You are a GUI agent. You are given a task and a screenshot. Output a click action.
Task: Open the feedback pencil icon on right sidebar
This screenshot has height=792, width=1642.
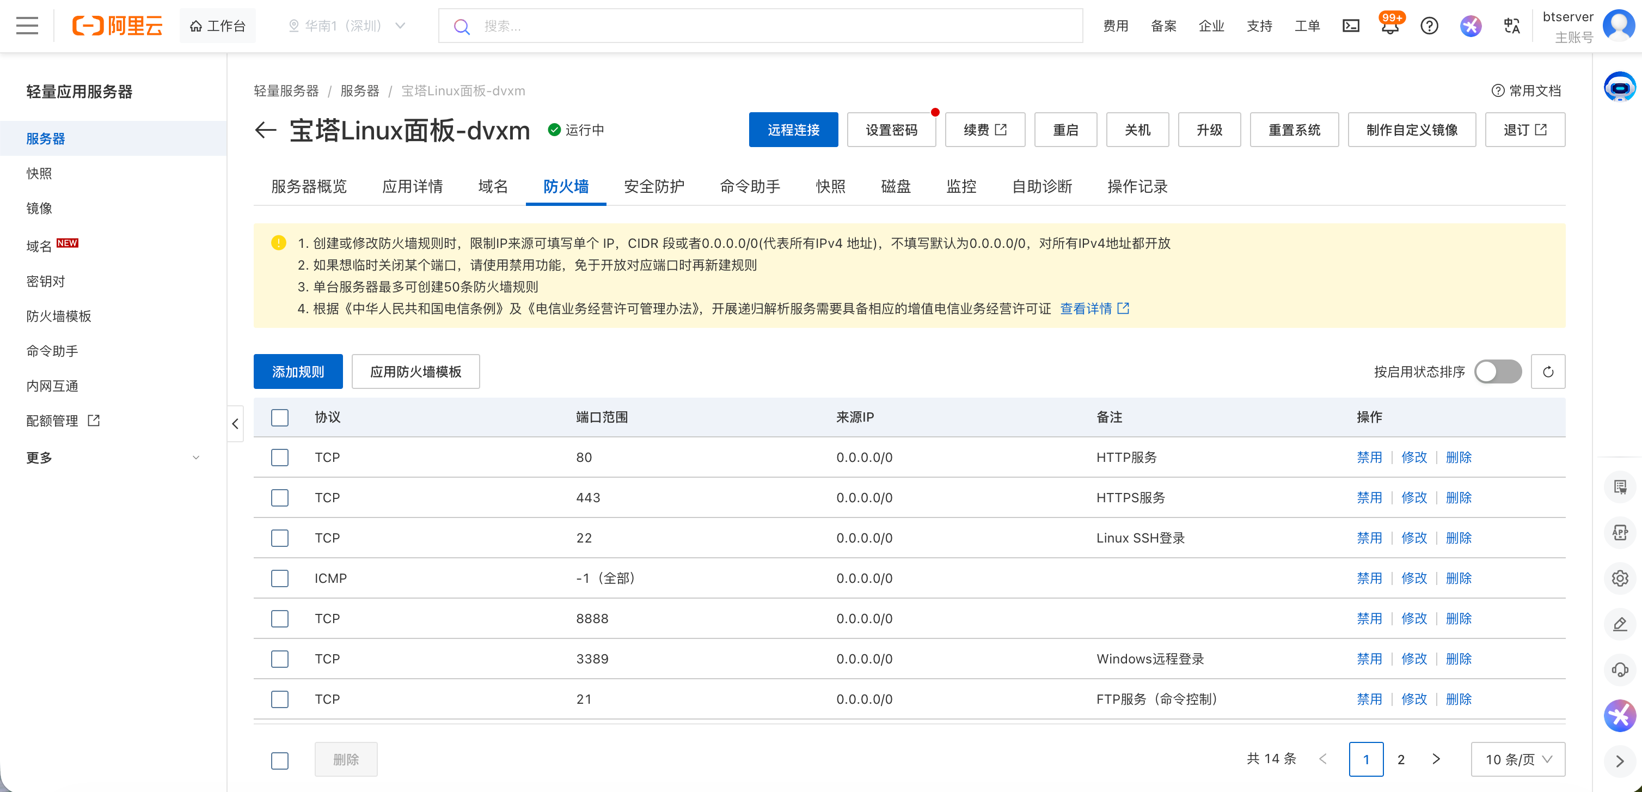point(1620,624)
